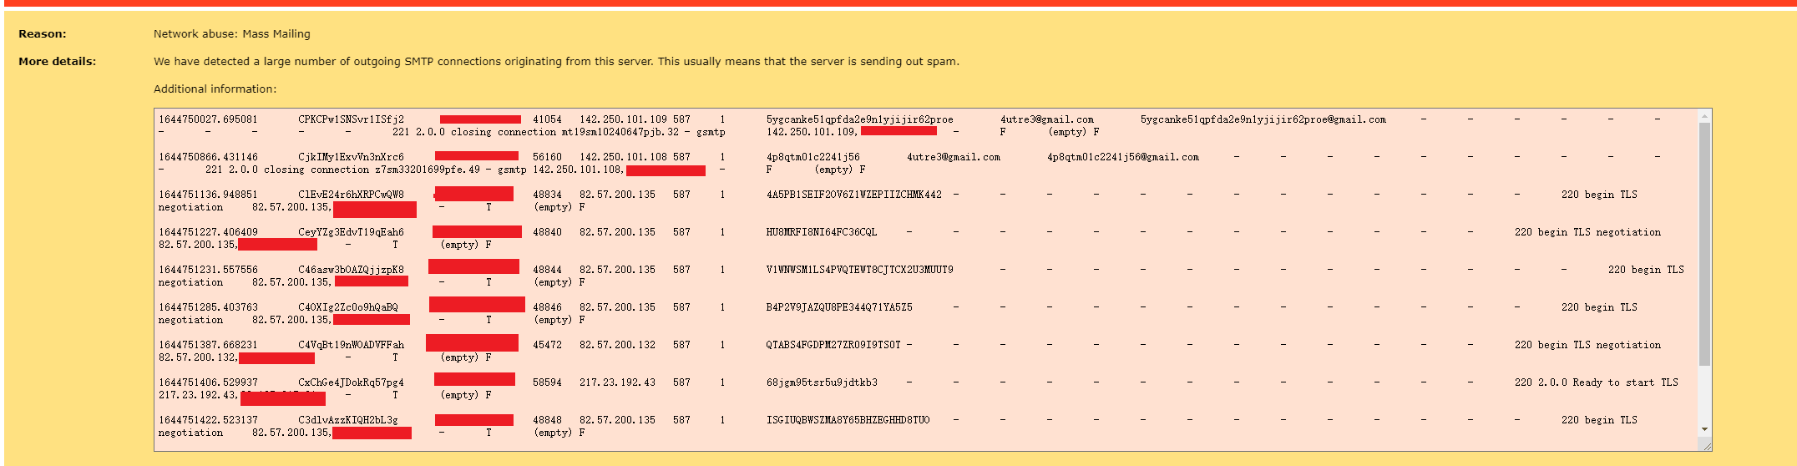Click session ID C46asw3bOAZQjjzpK8
The image size is (1797, 466).
[351, 270]
